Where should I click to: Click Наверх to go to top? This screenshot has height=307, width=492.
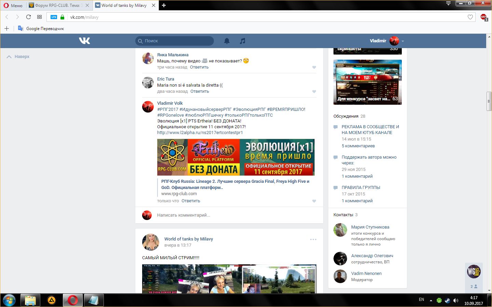tap(18, 57)
